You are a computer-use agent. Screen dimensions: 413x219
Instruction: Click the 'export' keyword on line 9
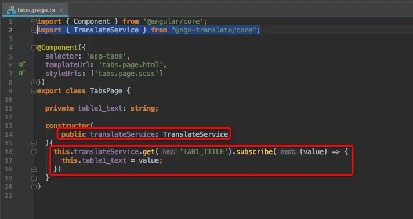(x=49, y=91)
